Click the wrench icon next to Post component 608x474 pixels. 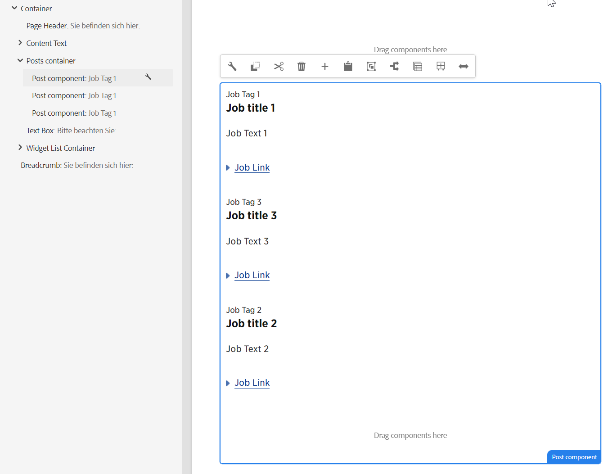[148, 77]
